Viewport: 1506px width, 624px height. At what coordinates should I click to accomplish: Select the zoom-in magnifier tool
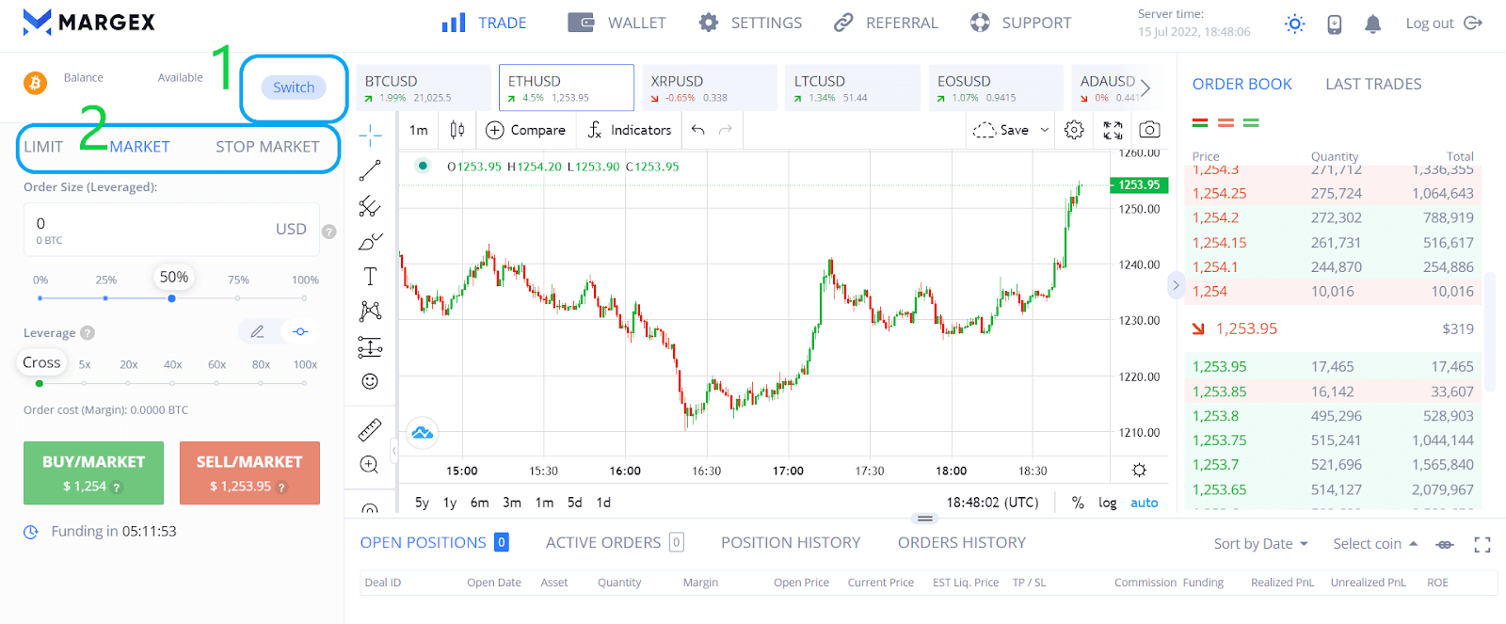[x=370, y=465]
